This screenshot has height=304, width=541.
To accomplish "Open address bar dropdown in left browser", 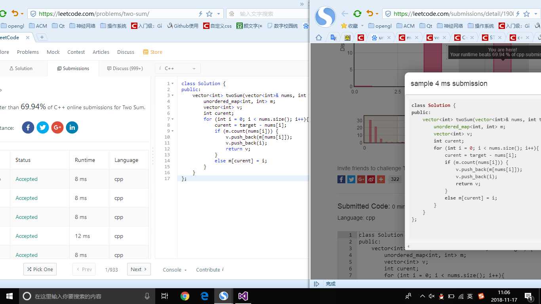I will 219,14.
